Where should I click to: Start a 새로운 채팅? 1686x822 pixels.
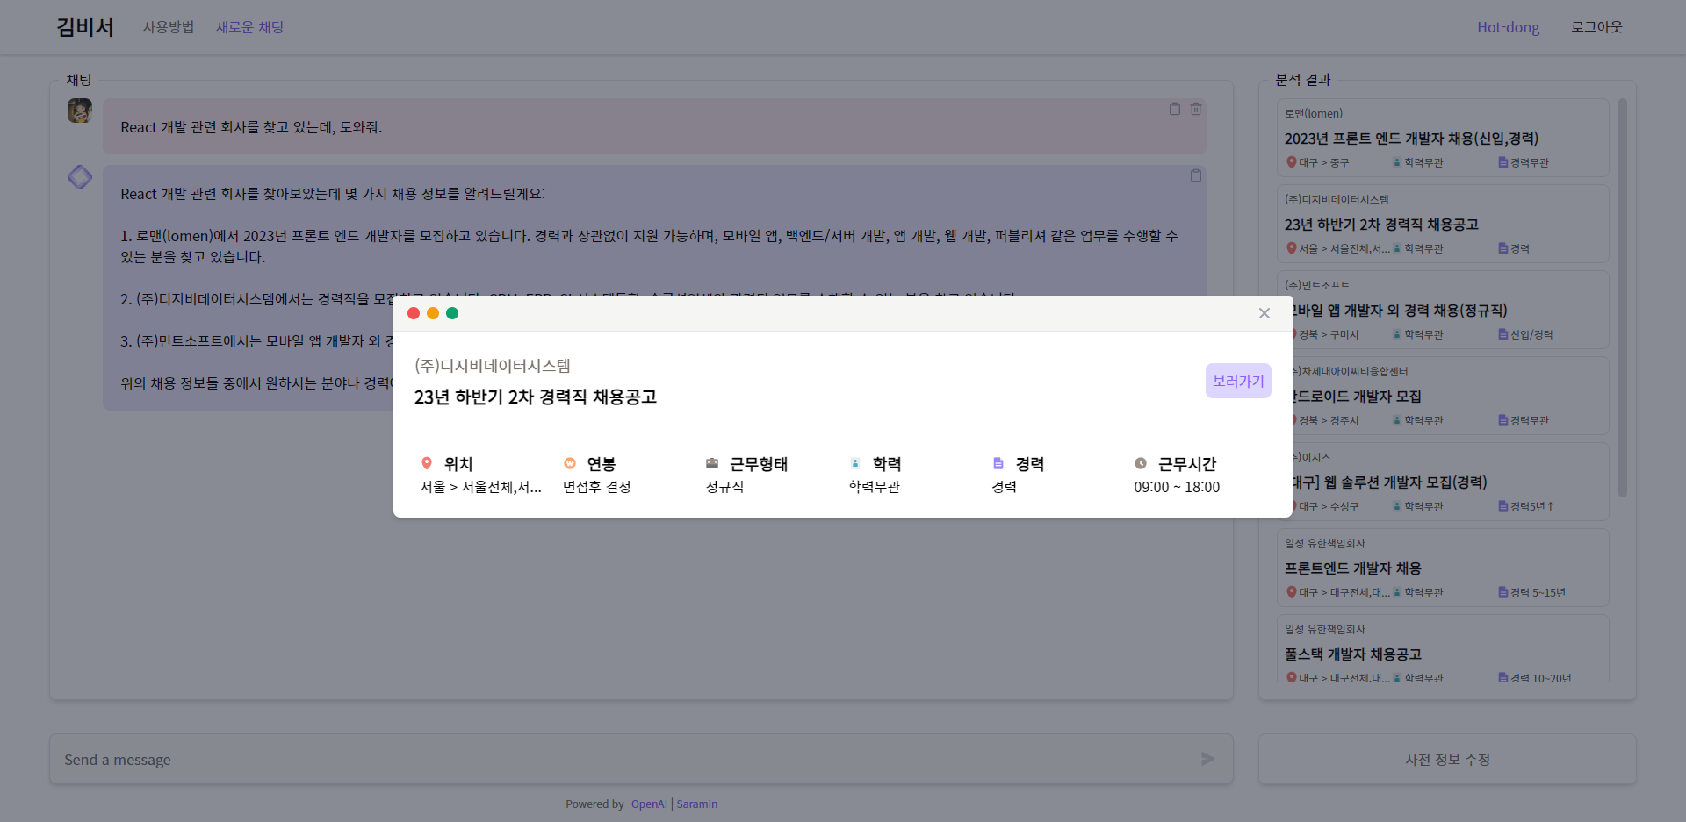click(x=250, y=27)
